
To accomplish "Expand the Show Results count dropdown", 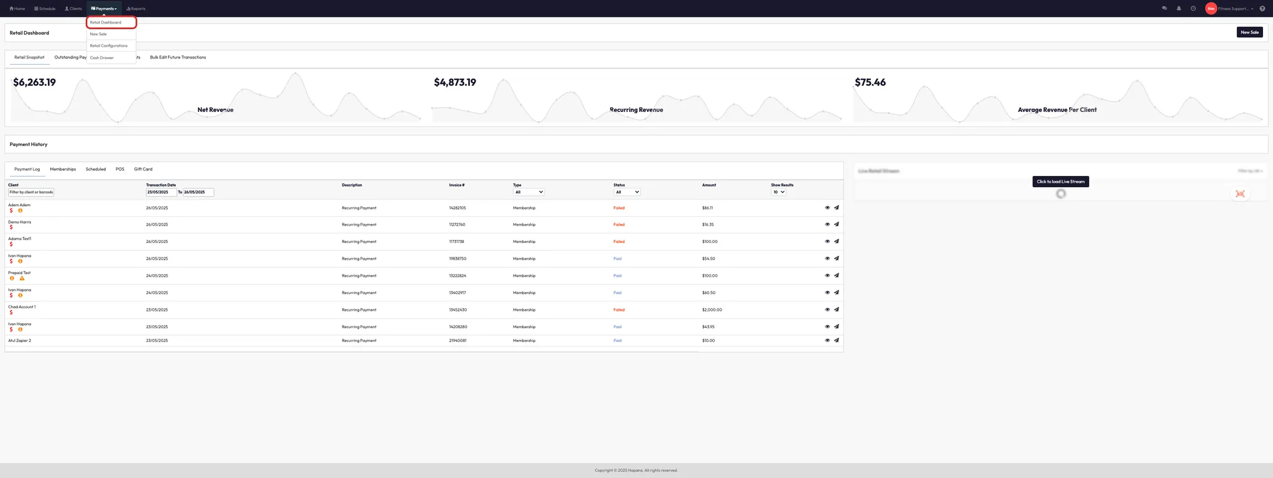I will click(778, 192).
